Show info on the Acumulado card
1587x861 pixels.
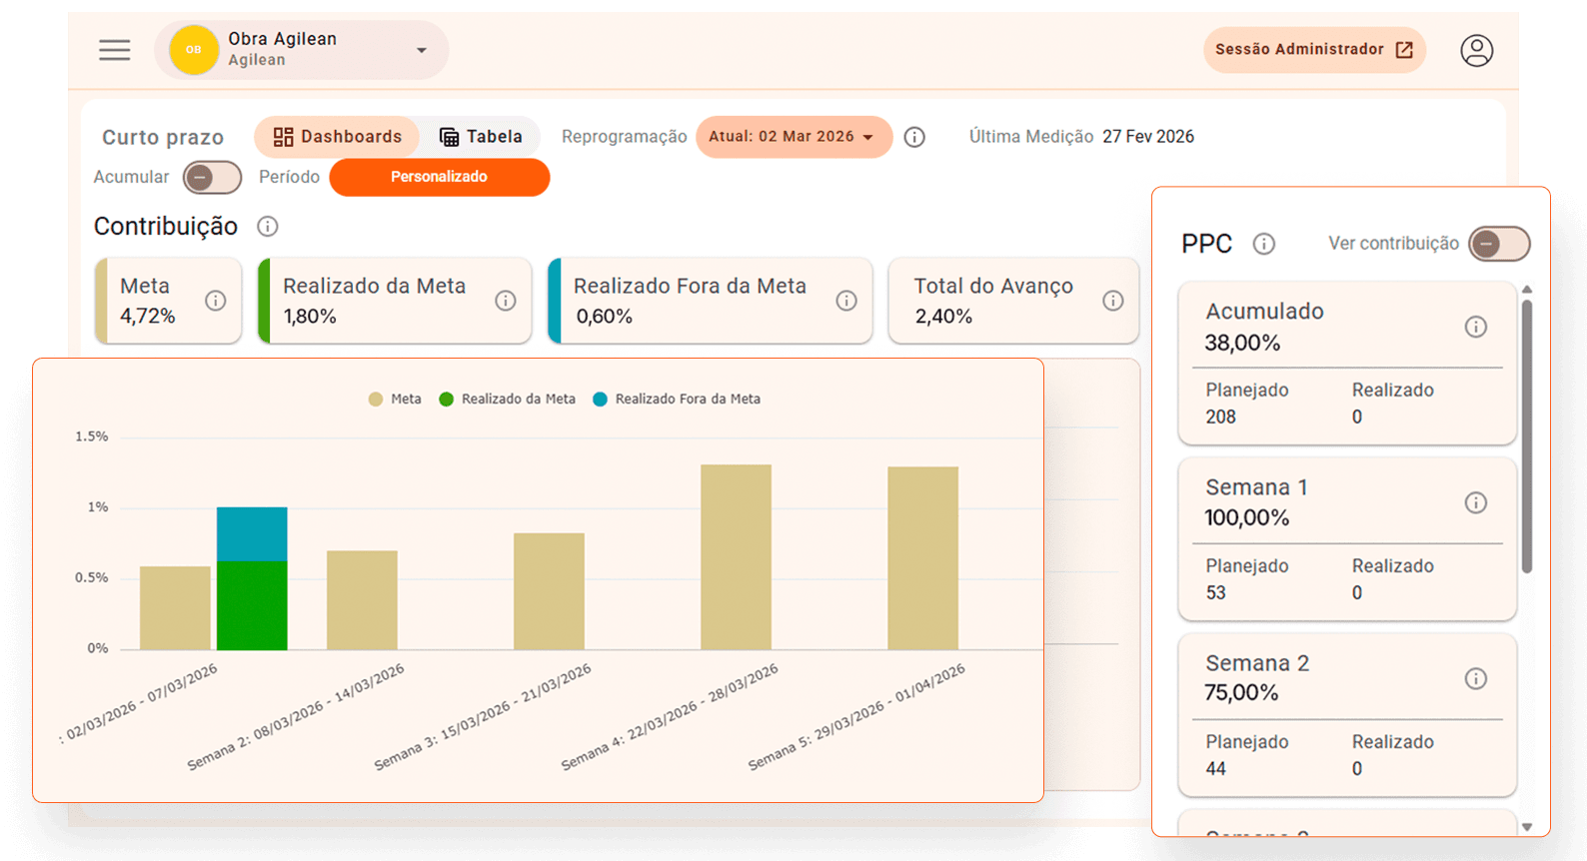click(x=1475, y=327)
